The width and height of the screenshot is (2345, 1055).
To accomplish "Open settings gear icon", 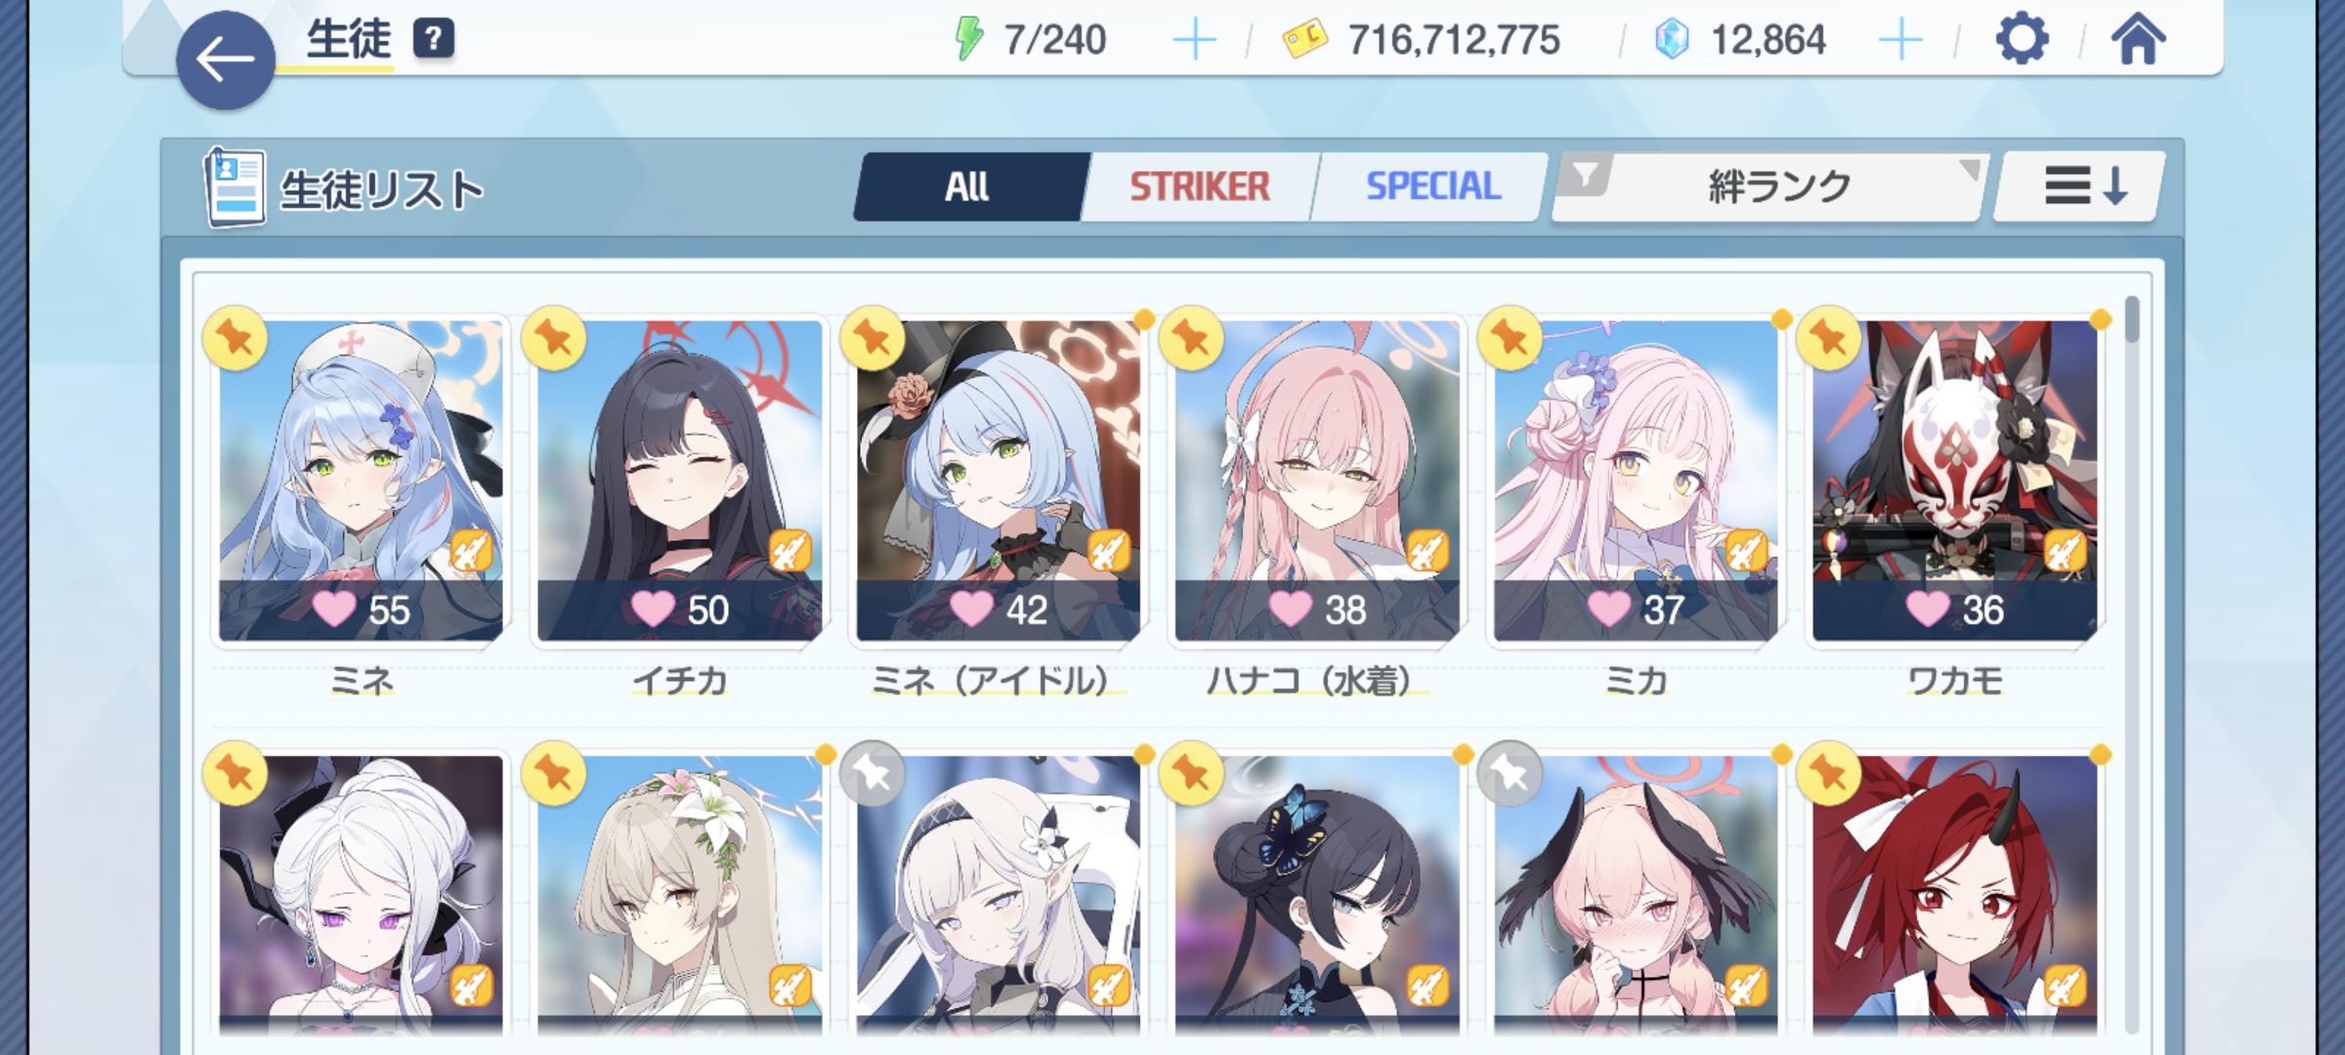I will (x=2021, y=40).
